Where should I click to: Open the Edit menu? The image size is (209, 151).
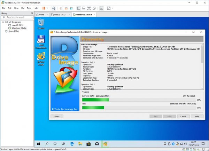click(10, 8)
